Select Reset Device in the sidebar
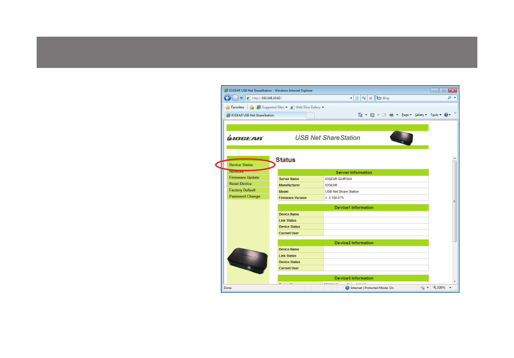Image resolution: width=514 pixels, height=358 pixels. click(x=240, y=184)
